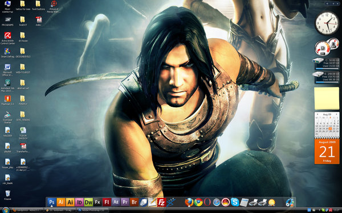The width and height of the screenshot is (342, 213).
Task: Launch InDesign from the Id dock icon
Action: click(79, 202)
